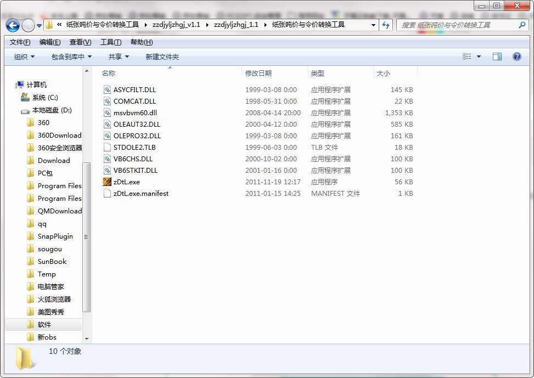Click the 计算机 node in the tree
Image resolution: width=534 pixels, height=378 pixels.
point(36,85)
